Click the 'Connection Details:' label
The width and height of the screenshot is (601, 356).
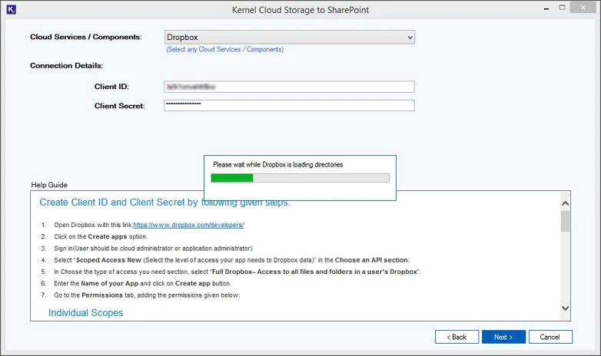(67, 65)
